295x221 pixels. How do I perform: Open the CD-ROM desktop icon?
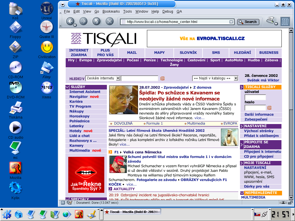(16, 67)
